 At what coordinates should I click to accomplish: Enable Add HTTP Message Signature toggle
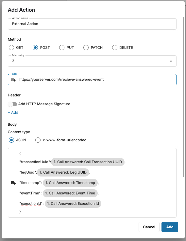coord(12,104)
